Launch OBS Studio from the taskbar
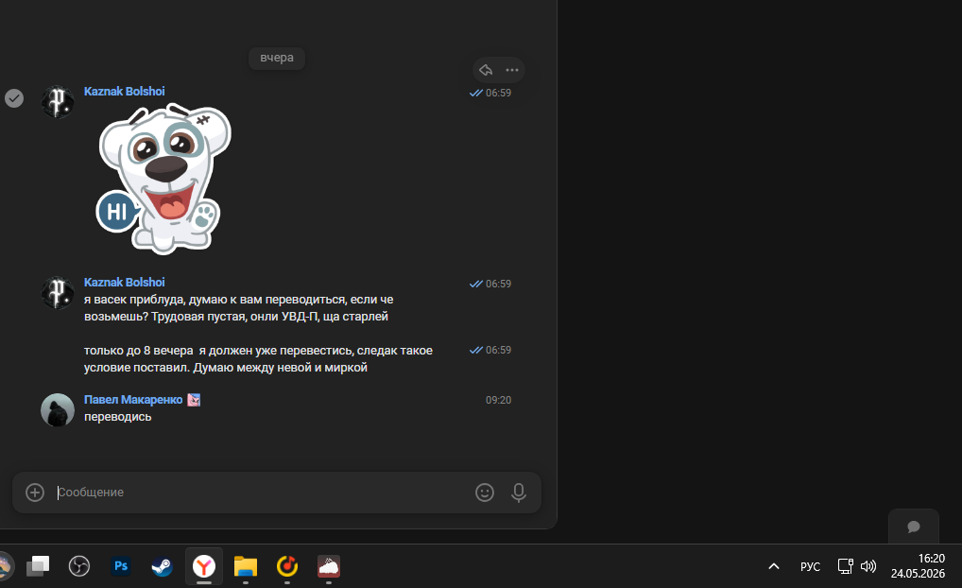Viewport: 962px width, 588px height. [x=79, y=566]
